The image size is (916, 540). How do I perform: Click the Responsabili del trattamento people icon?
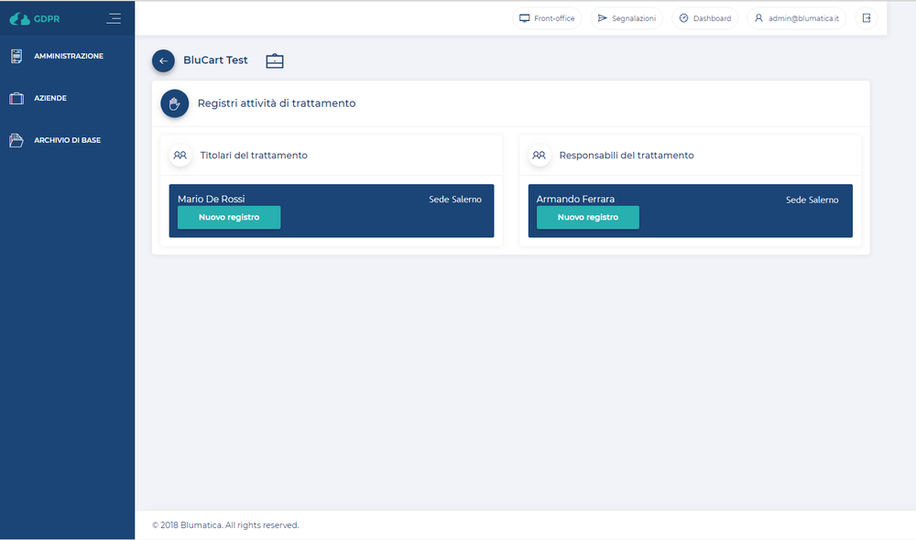coord(539,156)
